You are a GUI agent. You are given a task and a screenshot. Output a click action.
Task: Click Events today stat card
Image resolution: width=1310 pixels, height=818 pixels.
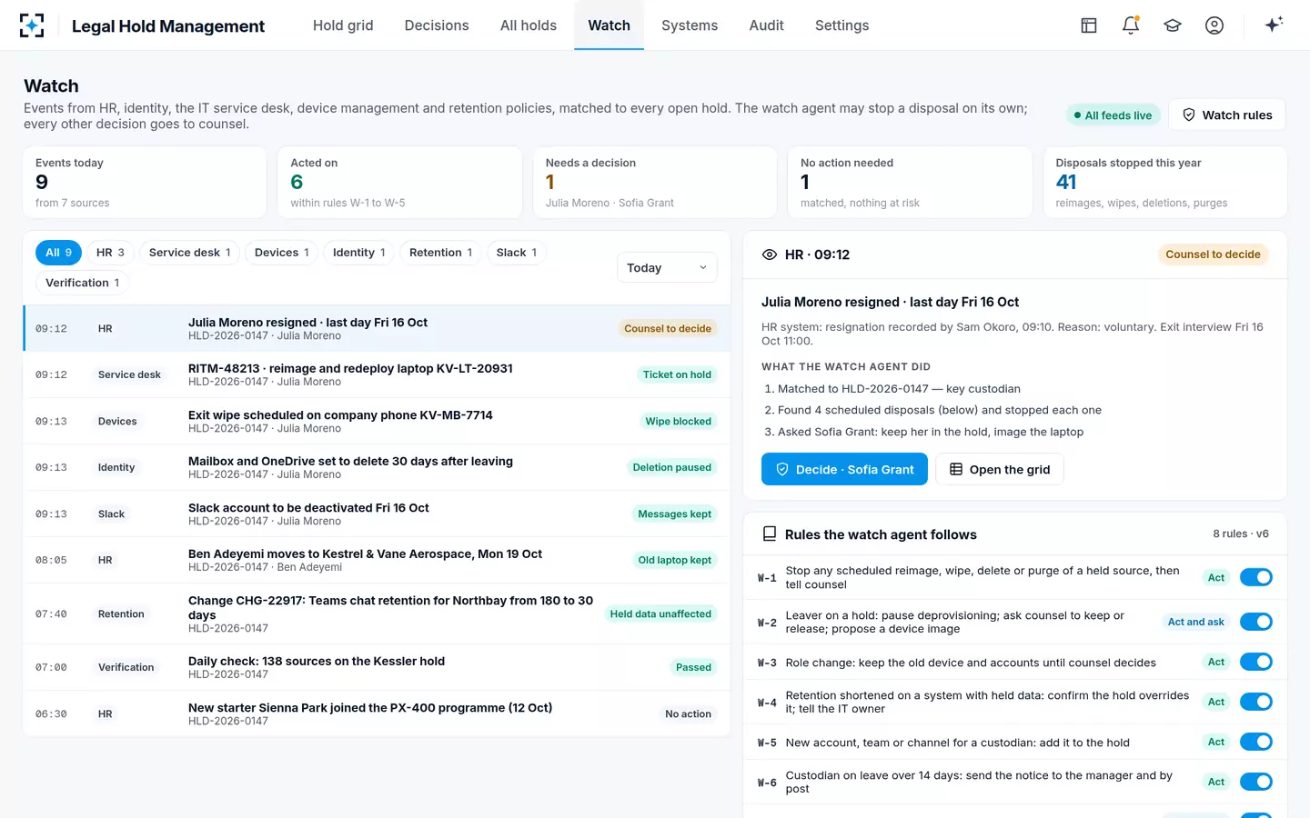coord(145,183)
